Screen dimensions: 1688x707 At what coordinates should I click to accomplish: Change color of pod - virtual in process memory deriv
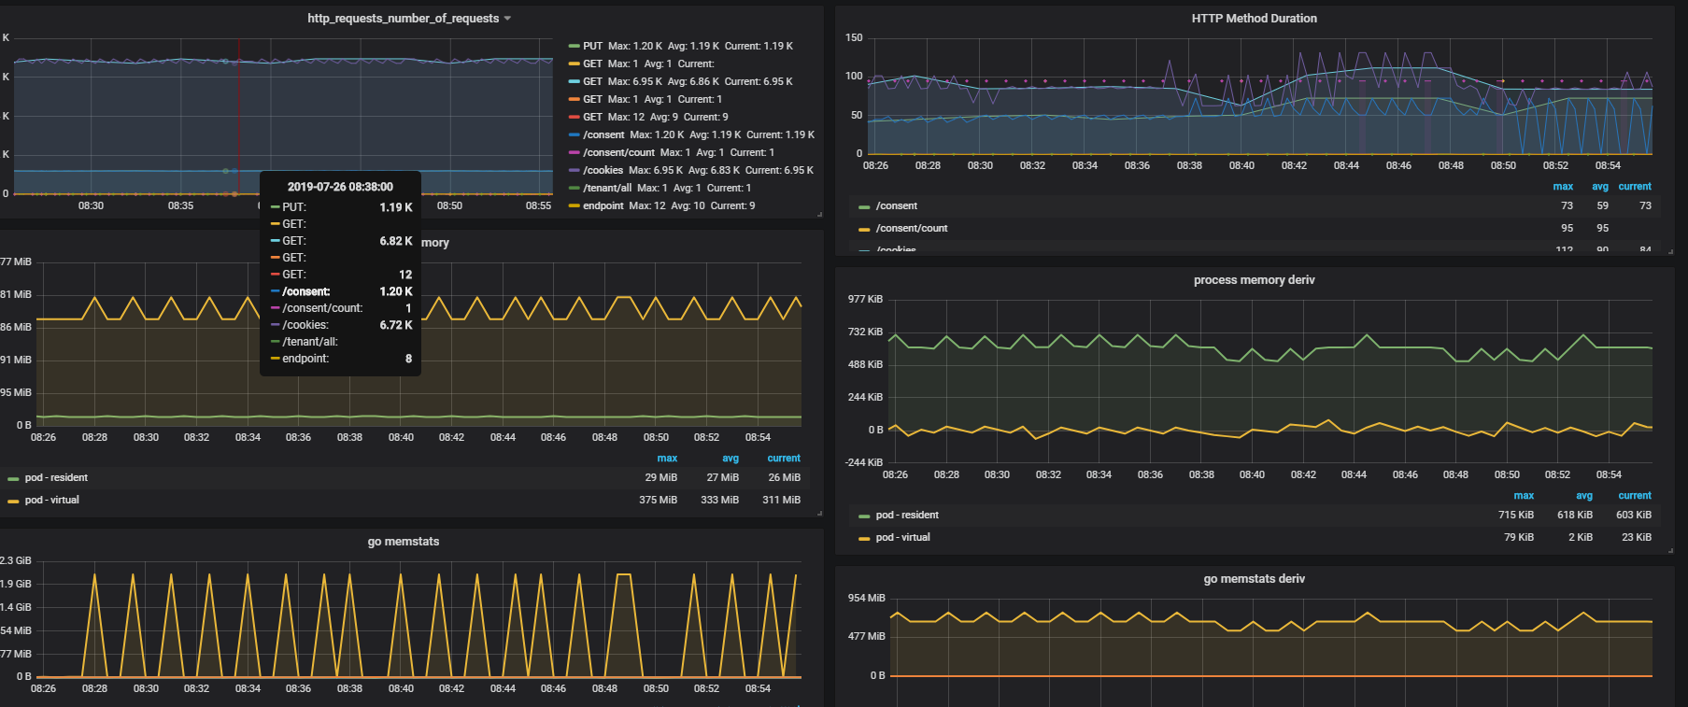864,538
